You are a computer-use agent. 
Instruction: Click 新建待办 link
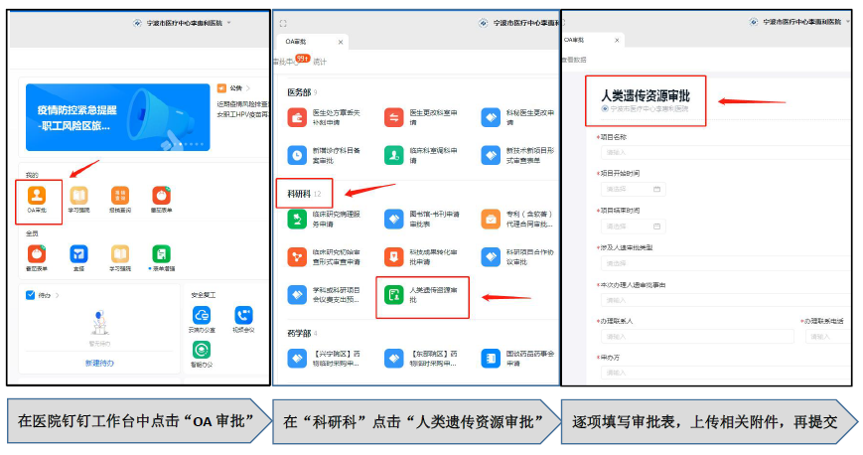tap(99, 363)
